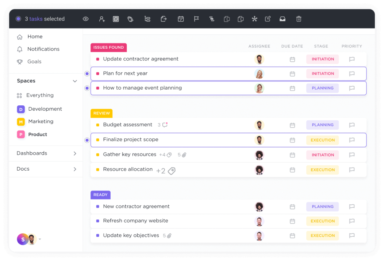Screen dimensions: 384x261
Task: Open the tags icon in the action toolbar
Action: pyautogui.click(x=131, y=19)
